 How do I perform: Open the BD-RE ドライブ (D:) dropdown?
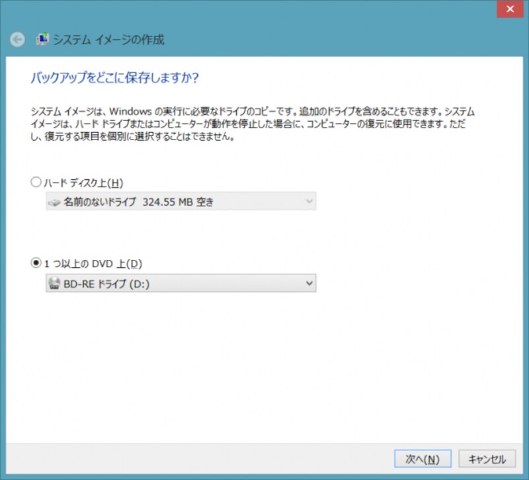[181, 283]
